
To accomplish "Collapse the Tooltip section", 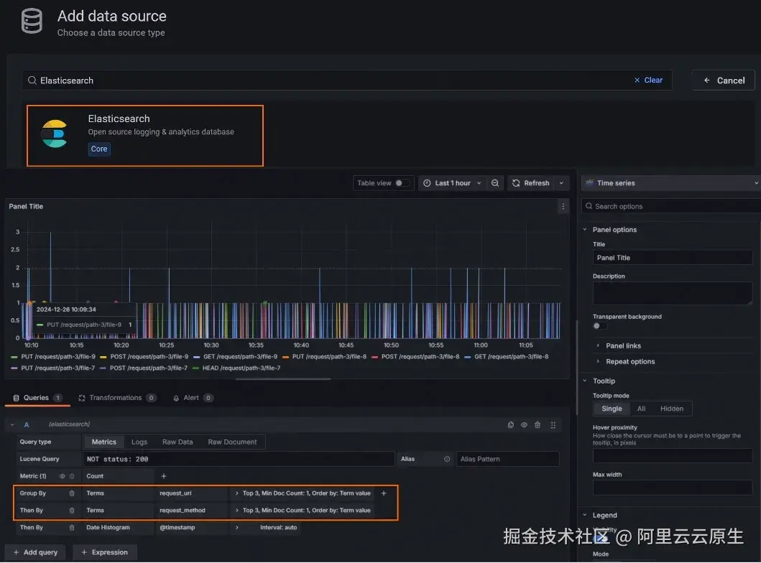I will click(x=585, y=381).
